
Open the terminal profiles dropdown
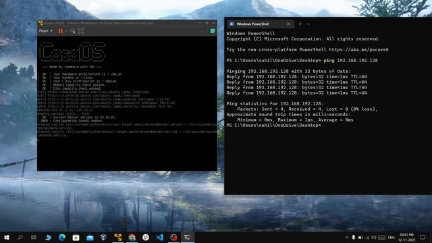(x=308, y=24)
